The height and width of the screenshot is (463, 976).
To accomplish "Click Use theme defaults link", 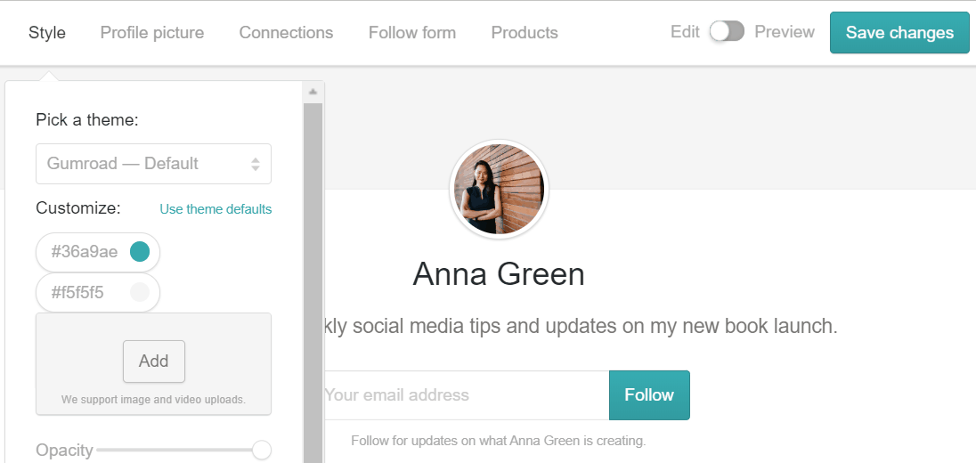I will pyautogui.click(x=216, y=209).
